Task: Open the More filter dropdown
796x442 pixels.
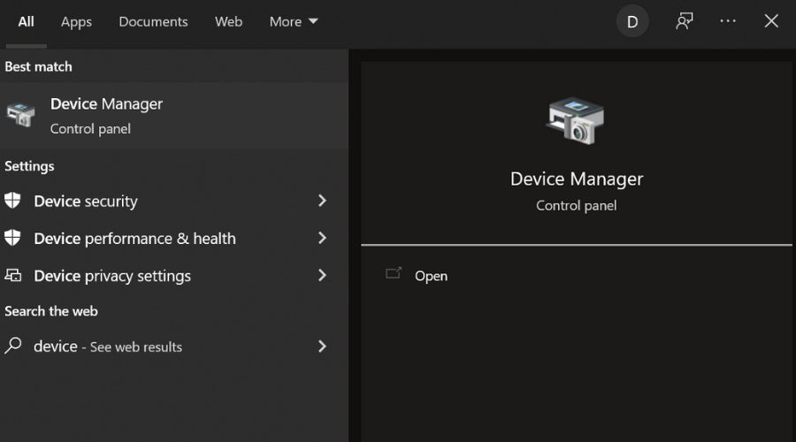Action: pos(294,21)
